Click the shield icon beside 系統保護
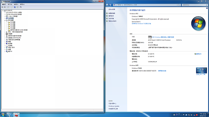This screenshot has height=117, width=209. point(107,18)
